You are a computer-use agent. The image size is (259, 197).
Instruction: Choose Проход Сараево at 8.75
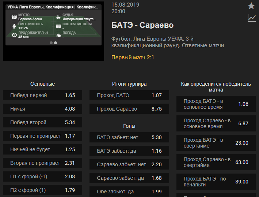[x=129, y=109]
